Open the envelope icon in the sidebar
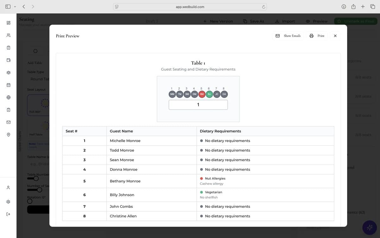This screenshot has height=238, width=380. (x=9, y=122)
